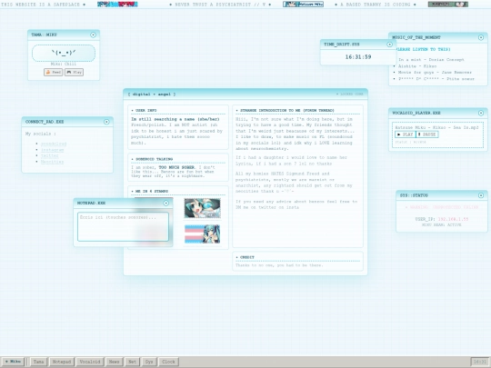
Task: Open the Miku start button in taskbar
Action: 13,362
